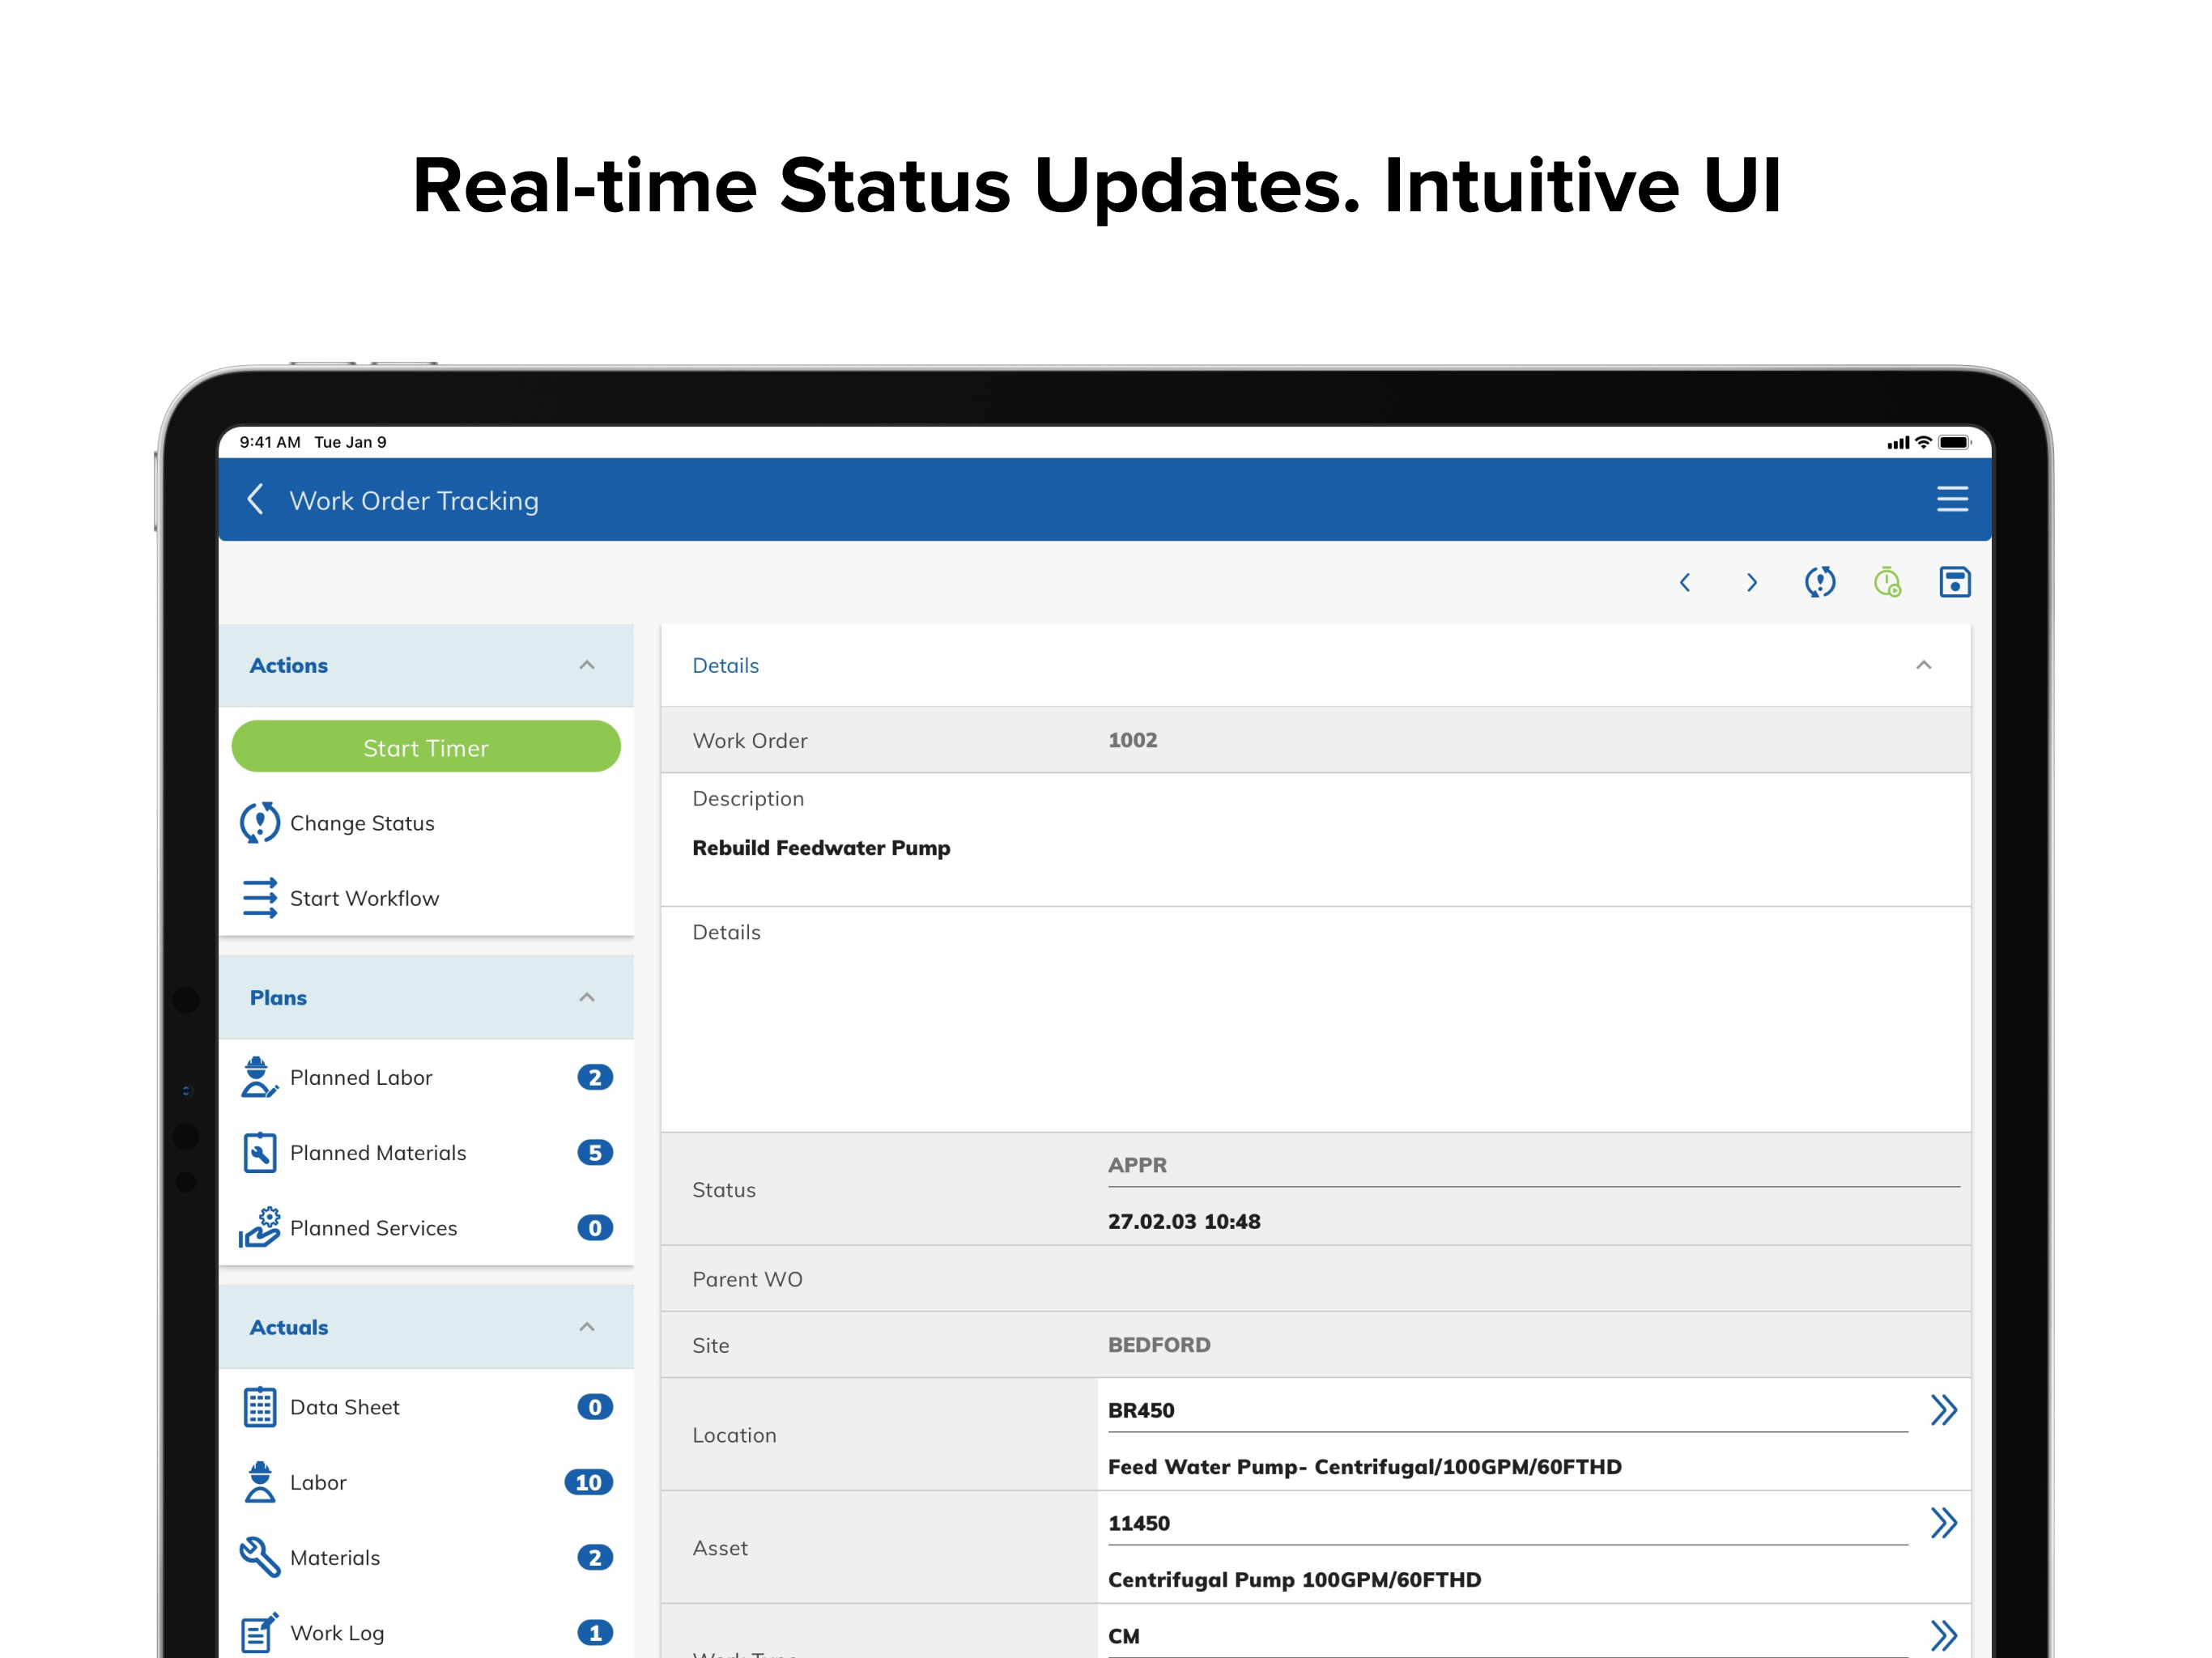The image size is (2212, 1658).
Task: Navigate to the next record with right arrow
Action: [1751, 581]
